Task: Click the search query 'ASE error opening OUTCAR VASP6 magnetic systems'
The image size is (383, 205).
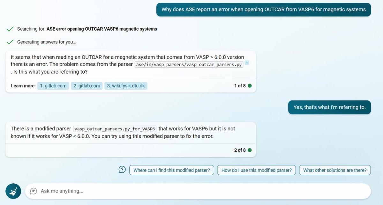Action: (x=102, y=29)
